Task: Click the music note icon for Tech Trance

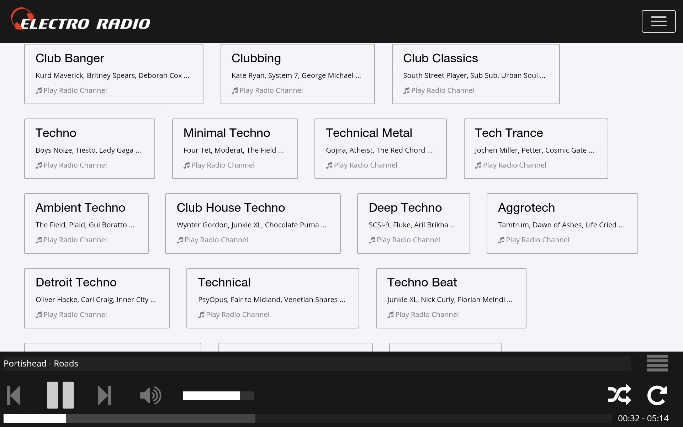Action: (478, 165)
